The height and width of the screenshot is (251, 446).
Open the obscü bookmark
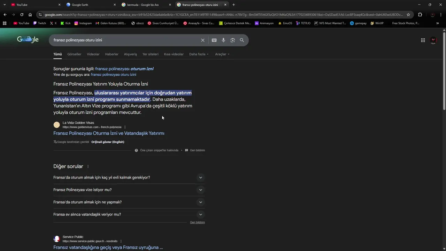pos(137,23)
